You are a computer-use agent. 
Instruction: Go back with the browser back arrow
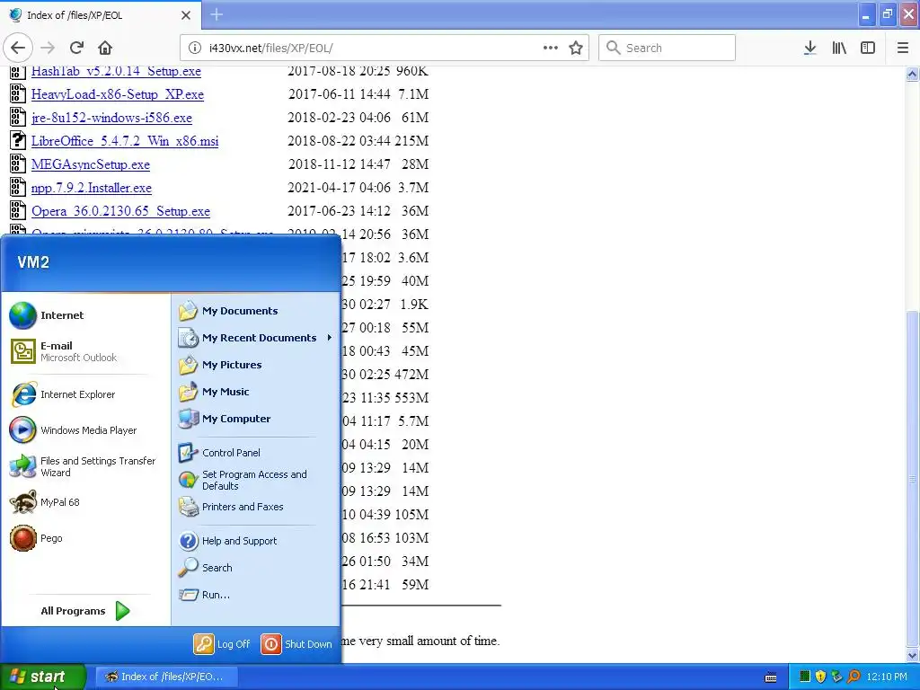[18, 48]
